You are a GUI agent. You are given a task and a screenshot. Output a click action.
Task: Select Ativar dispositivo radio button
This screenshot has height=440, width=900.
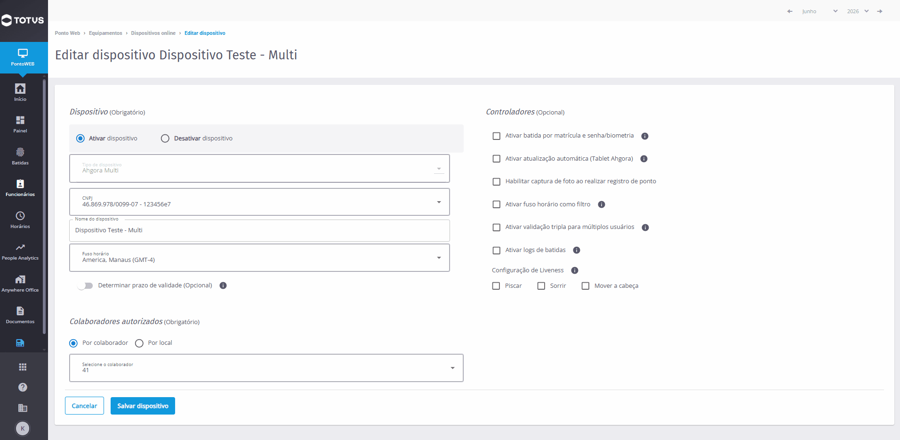80,139
